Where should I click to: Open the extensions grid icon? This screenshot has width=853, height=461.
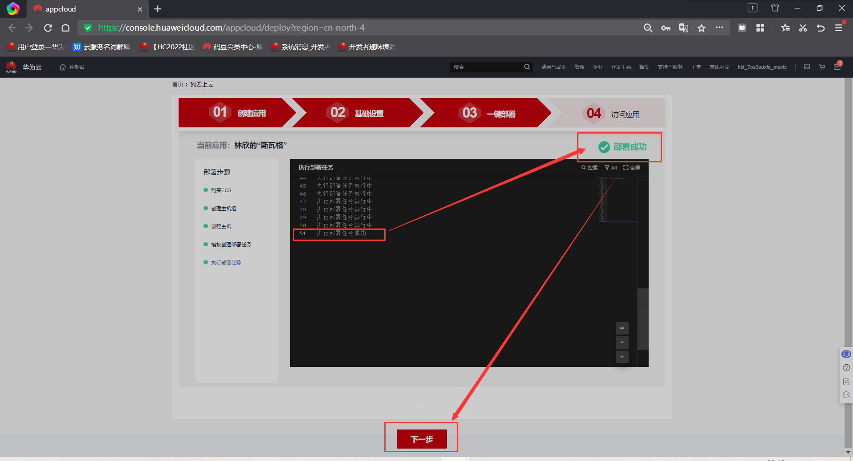[760, 28]
